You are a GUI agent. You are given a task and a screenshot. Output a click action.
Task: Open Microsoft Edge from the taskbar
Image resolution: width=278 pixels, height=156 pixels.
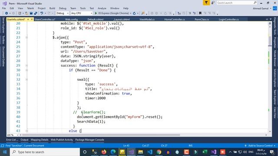pyautogui.click(x=113, y=152)
